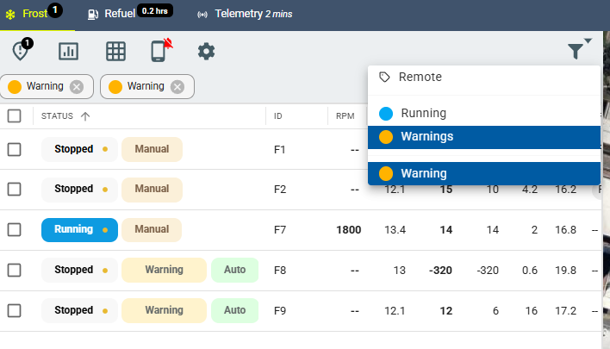
Task: Open the filter funnel dropdown
Action: pyautogui.click(x=578, y=51)
